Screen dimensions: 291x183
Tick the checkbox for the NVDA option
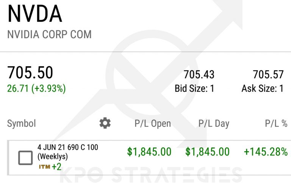(x=25, y=158)
